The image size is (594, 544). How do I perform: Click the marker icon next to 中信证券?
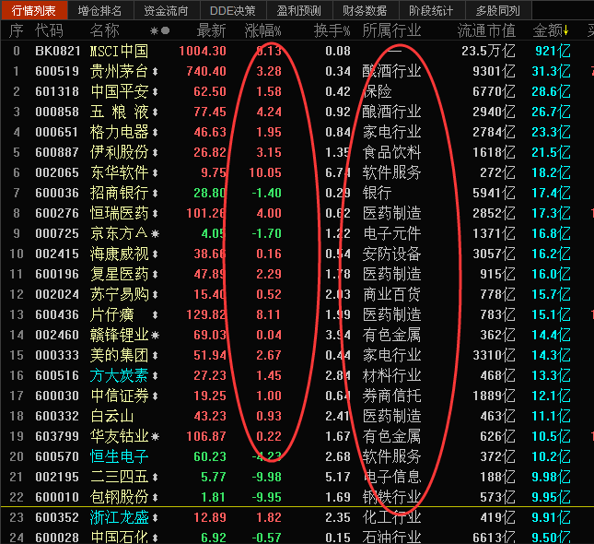click(x=155, y=396)
